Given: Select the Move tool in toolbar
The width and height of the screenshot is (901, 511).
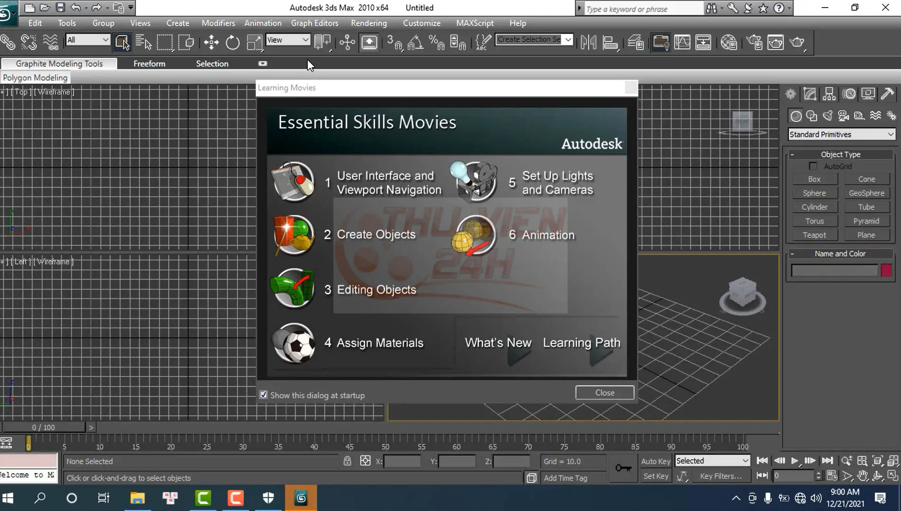Looking at the screenshot, I should [x=211, y=43].
